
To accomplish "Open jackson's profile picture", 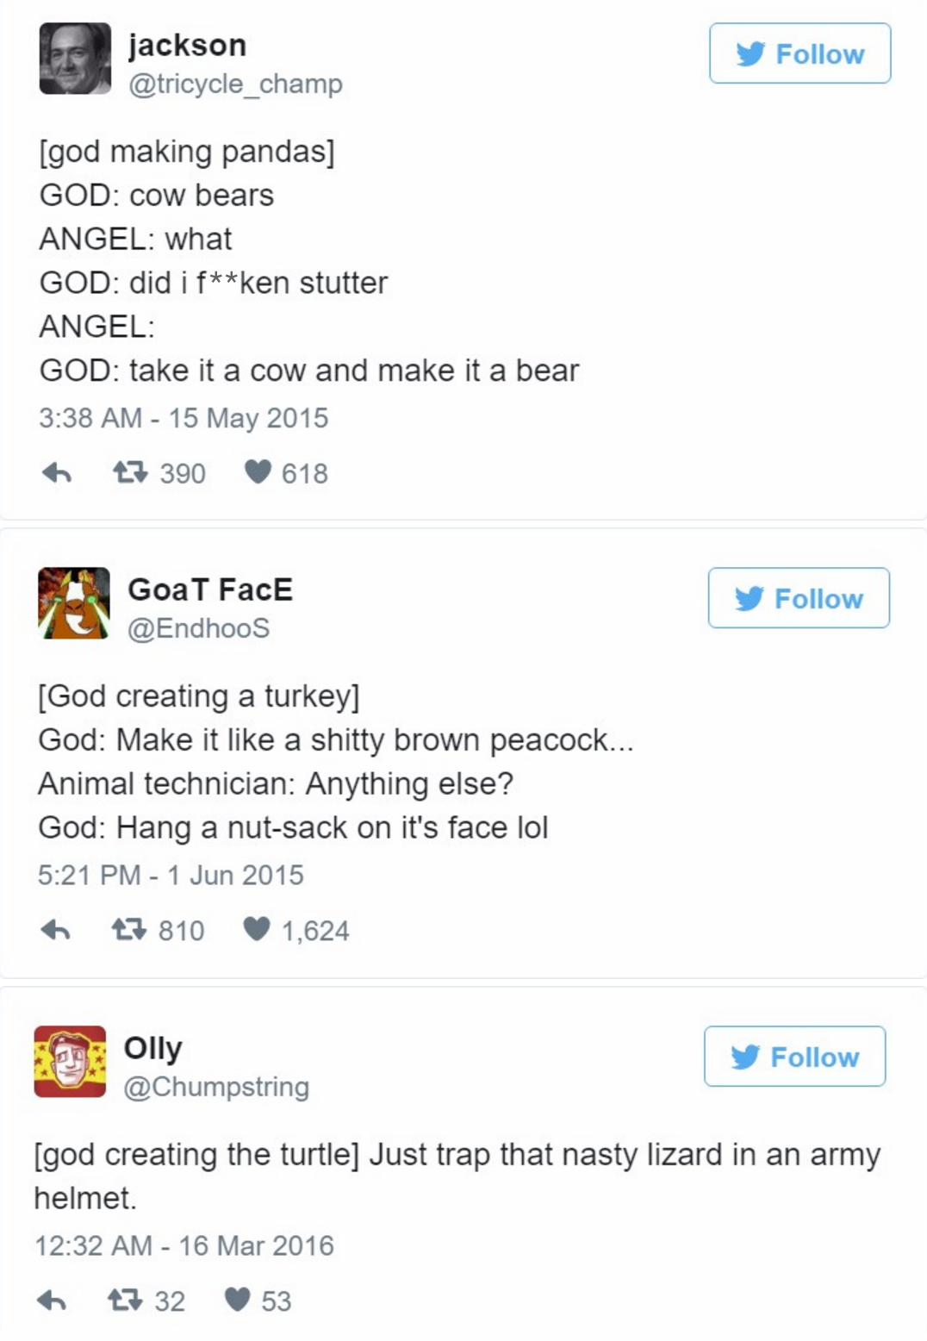I will (75, 59).
